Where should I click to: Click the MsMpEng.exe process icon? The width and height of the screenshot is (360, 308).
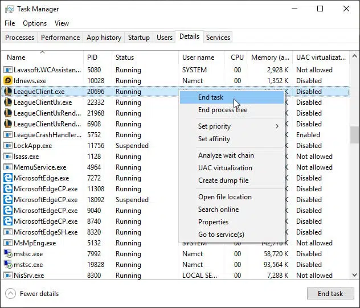coord(8,243)
